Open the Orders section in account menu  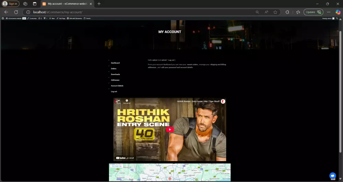(114, 69)
